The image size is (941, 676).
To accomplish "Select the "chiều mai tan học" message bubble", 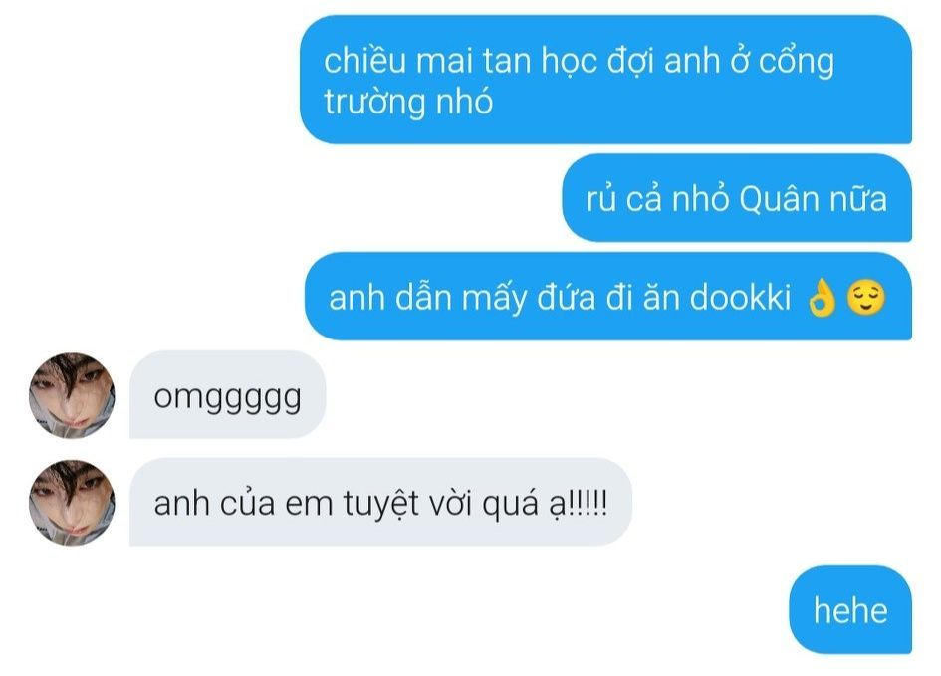I will coord(605,80).
